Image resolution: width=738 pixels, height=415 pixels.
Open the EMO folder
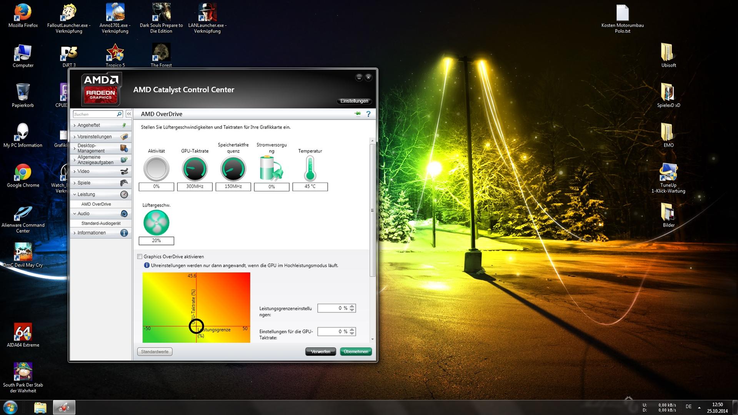point(668,135)
